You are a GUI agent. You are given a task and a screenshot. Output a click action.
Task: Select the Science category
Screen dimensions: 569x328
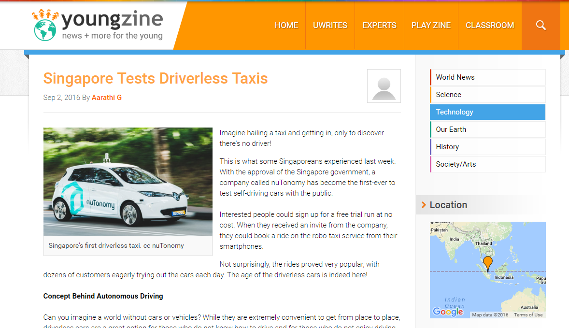click(x=488, y=95)
